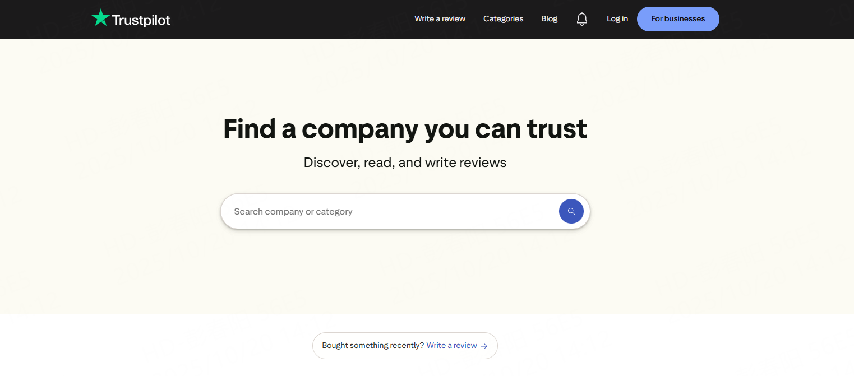The height and width of the screenshot is (376, 854).
Task: Click the Bought something recently? text
Action: click(373, 346)
